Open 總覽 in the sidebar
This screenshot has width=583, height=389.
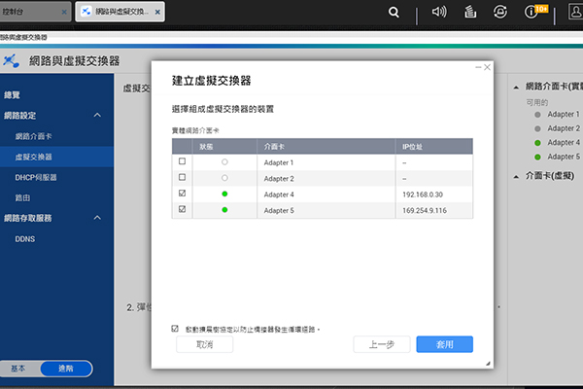point(12,95)
